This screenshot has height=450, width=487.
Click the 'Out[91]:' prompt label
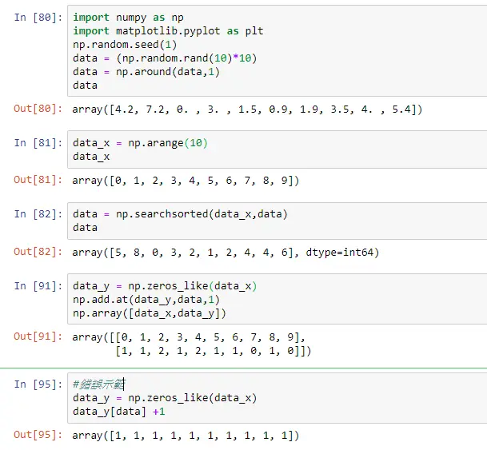(x=38, y=337)
